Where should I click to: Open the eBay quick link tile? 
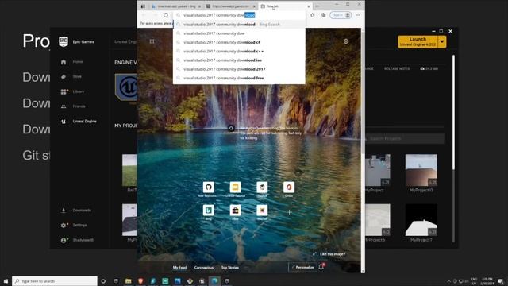pos(235,210)
